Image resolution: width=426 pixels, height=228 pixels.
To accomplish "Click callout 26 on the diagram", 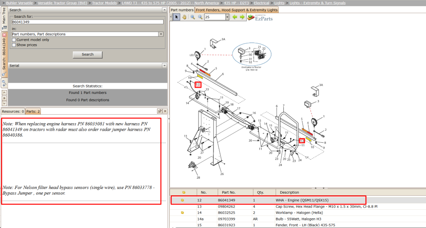I will [x=222, y=174].
